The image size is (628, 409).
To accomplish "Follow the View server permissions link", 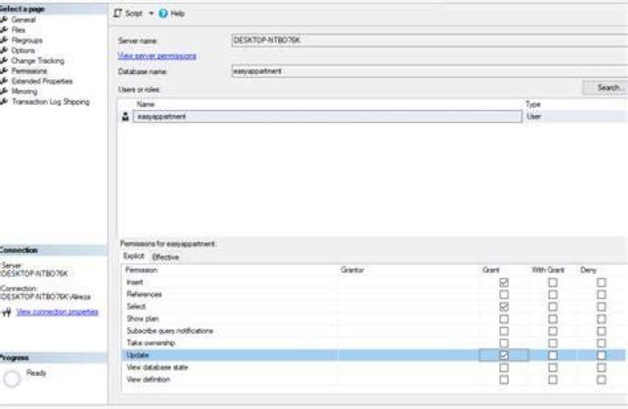I will point(157,56).
